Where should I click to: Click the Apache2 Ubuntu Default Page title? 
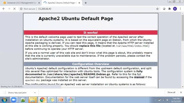(x=76, y=18)
